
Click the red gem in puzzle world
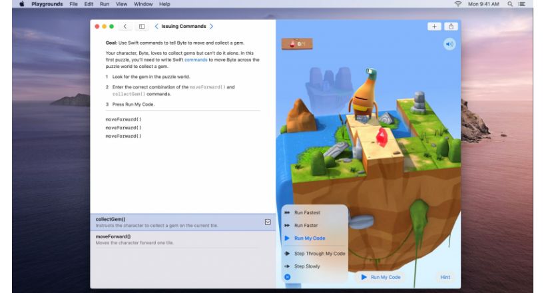point(381,137)
